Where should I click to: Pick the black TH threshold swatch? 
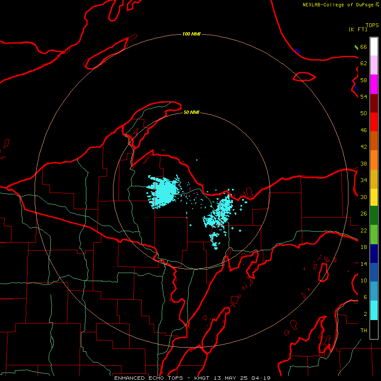pos(374,329)
